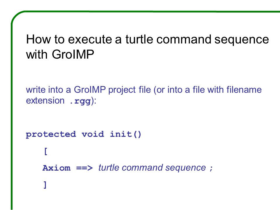Viewport: 280px width, 210px height.
Task: Click the 'init()' method name
Action: [x=125, y=134]
